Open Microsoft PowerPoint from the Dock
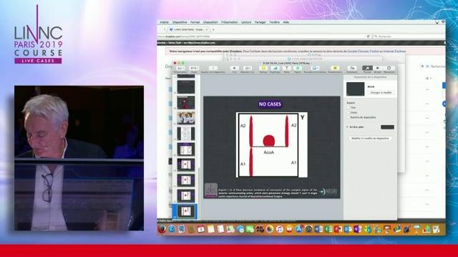The image size is (458, 257). click(338, 229)
